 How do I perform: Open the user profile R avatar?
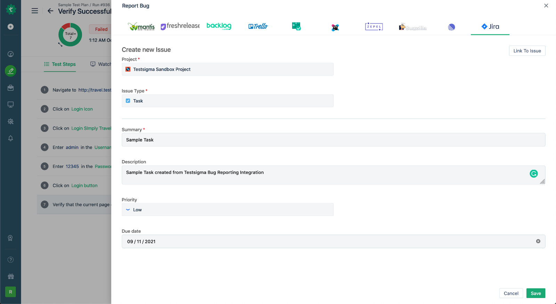pyautogui.click(x=10, y=292)
